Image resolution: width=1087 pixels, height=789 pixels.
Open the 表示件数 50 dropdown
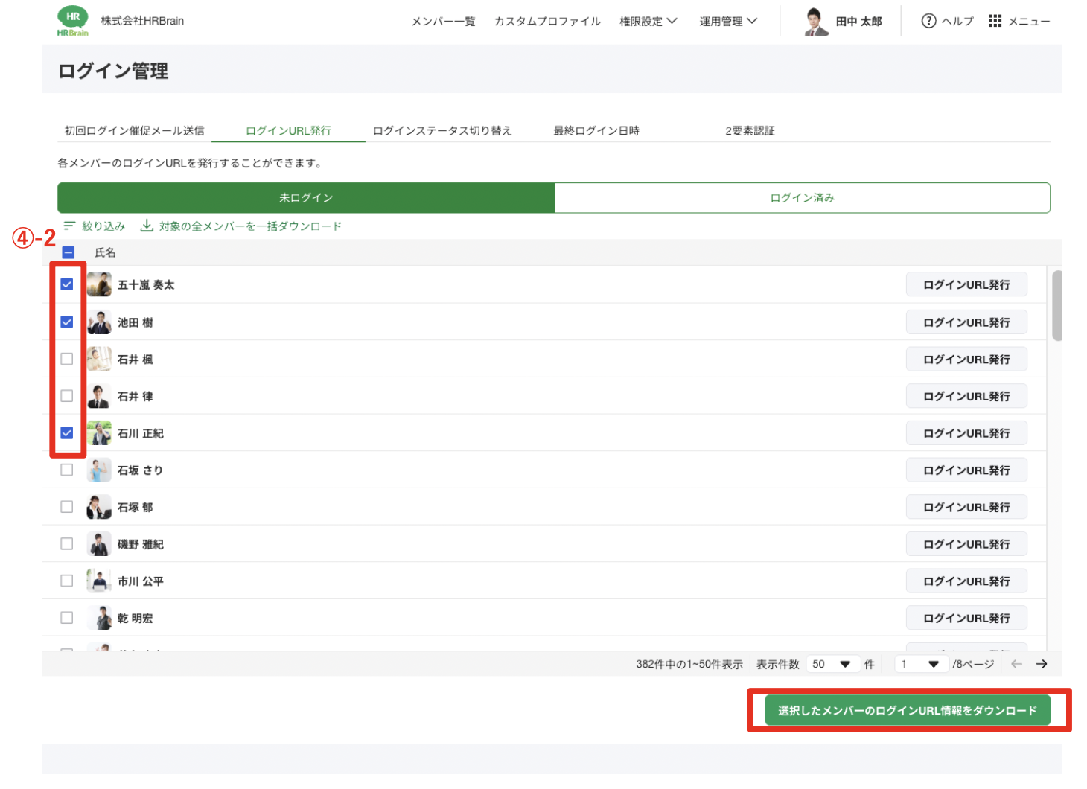point(832,664)
